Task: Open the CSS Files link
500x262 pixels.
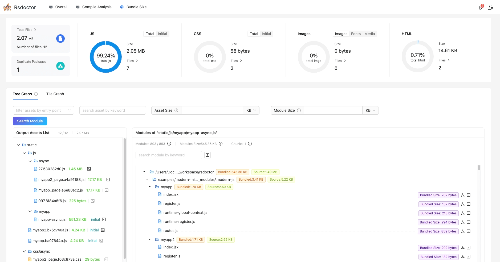Action: (x=236, y=61)
